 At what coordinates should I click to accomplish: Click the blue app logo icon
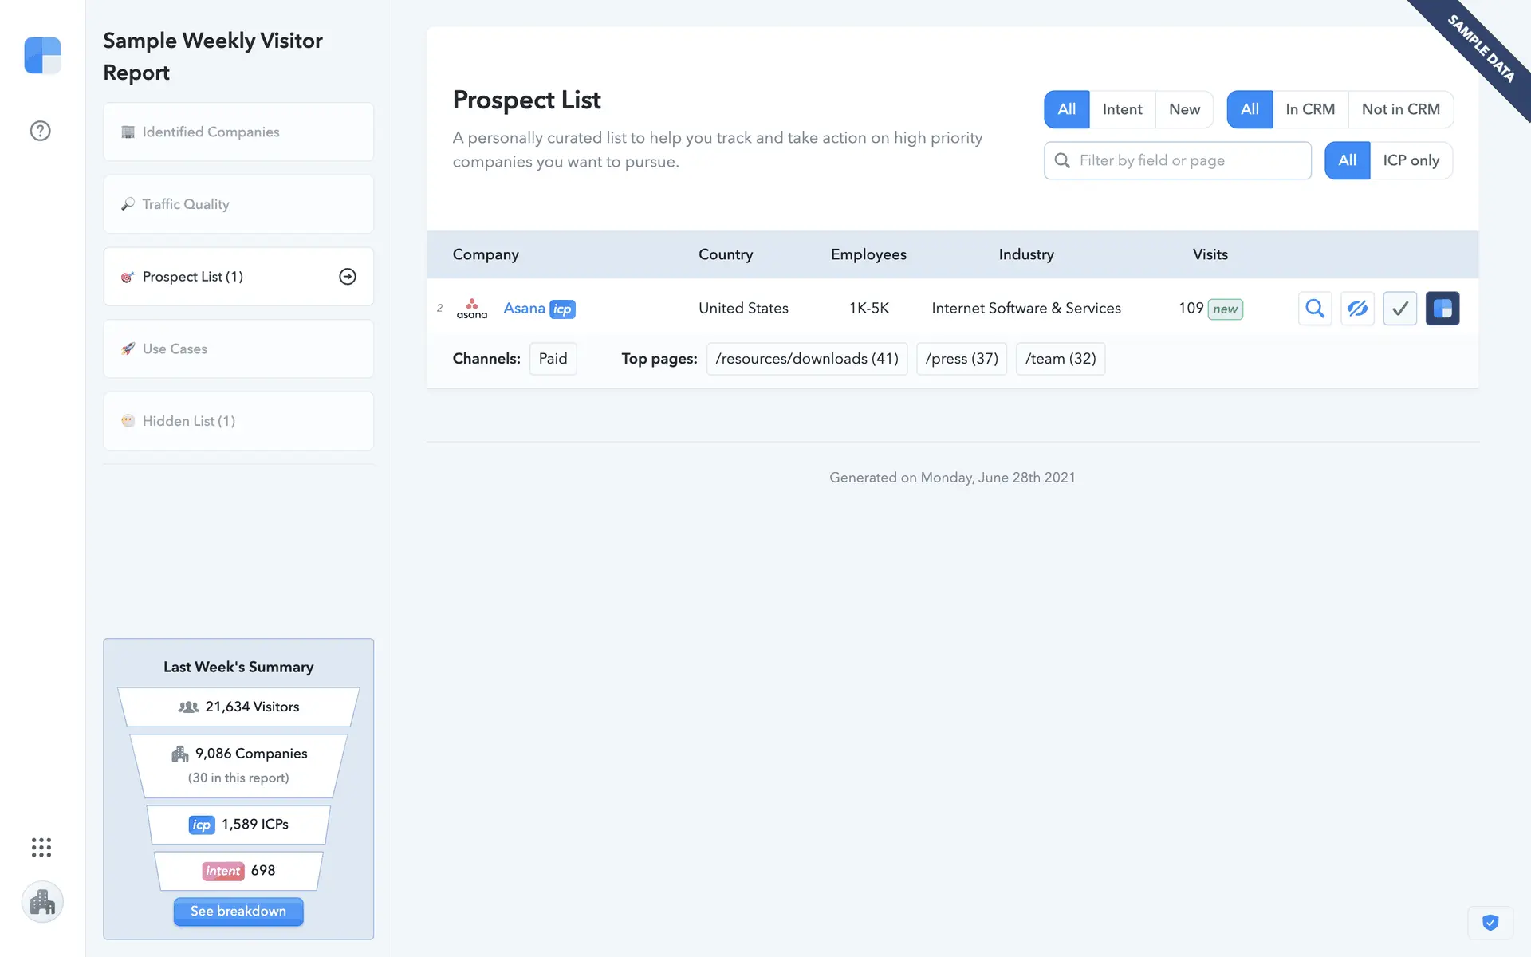[42, 56]
